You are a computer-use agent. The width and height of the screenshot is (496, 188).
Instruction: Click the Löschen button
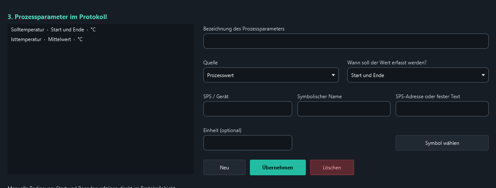(332, 167)
